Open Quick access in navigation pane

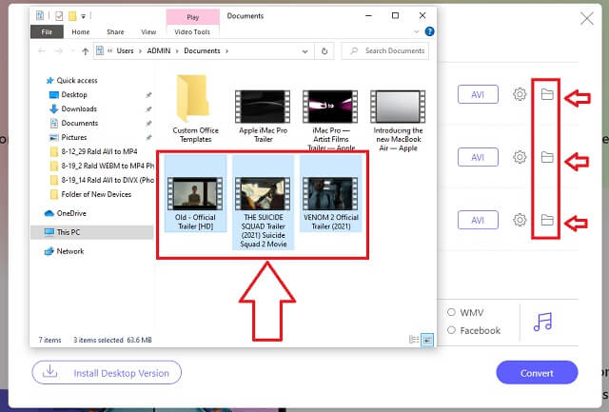click(77, 80)
